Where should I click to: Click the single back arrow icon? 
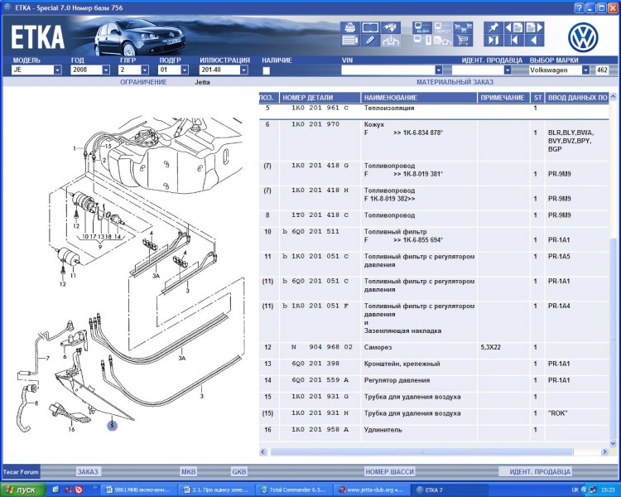534,41
